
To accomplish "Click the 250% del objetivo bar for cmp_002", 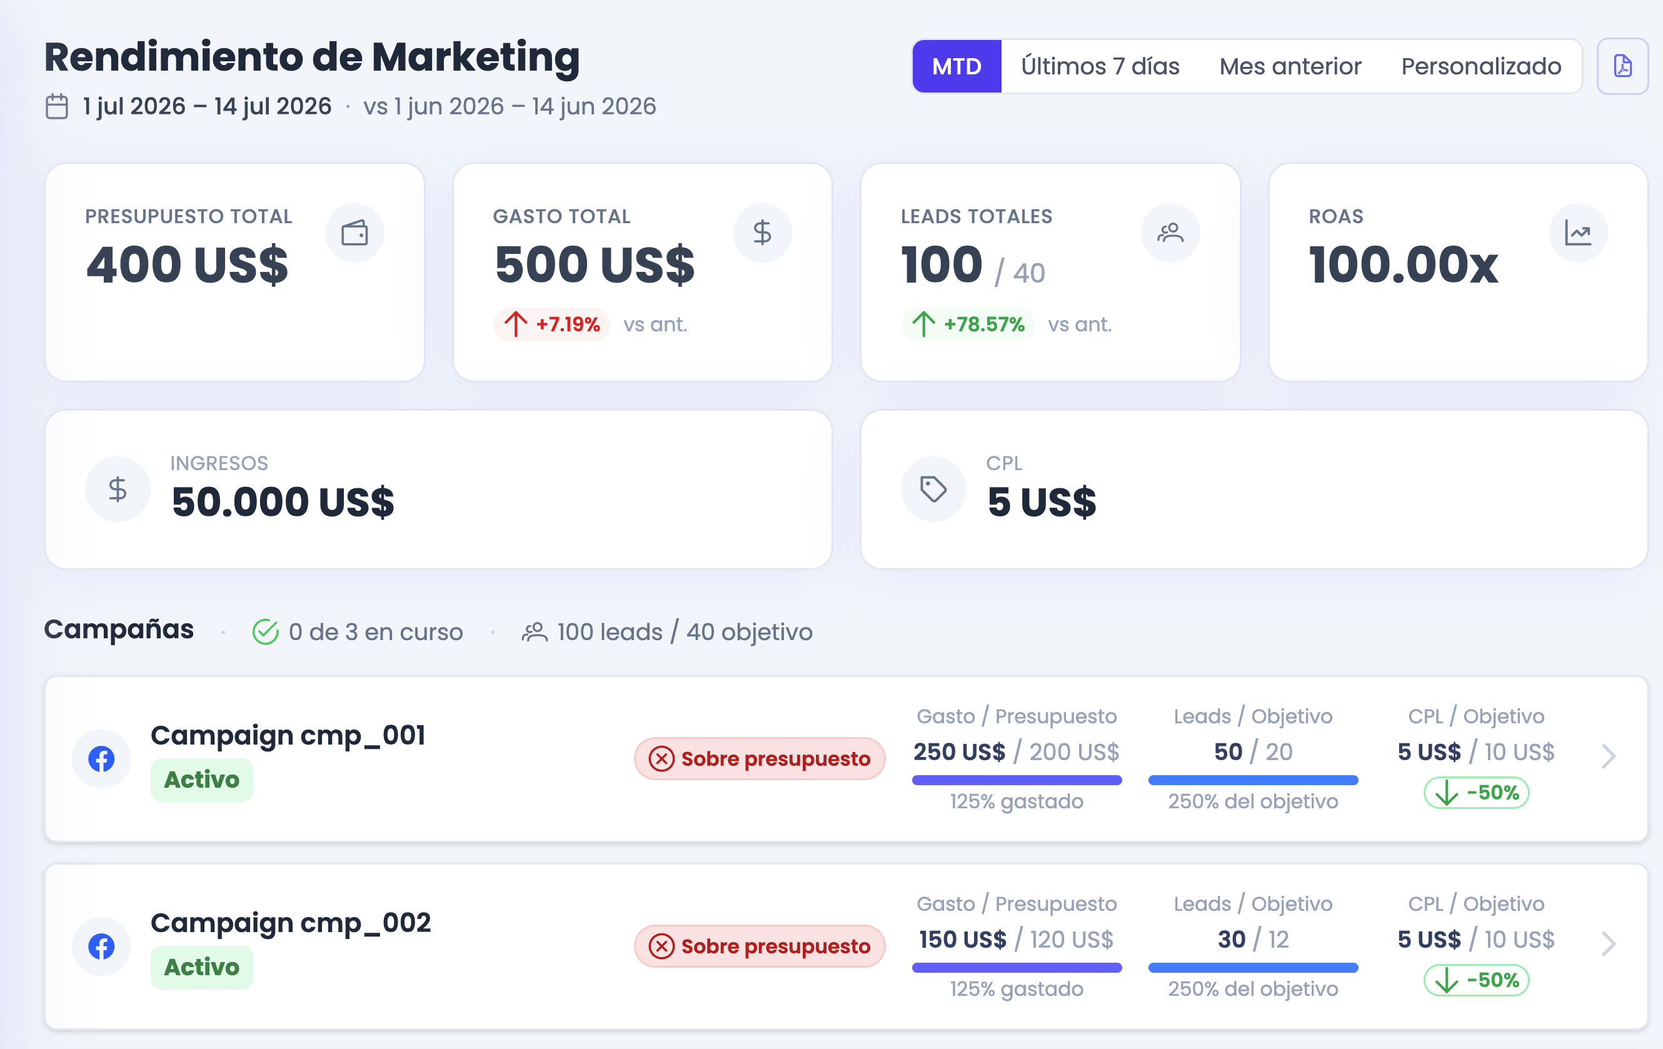I will tap(1253, 968).
